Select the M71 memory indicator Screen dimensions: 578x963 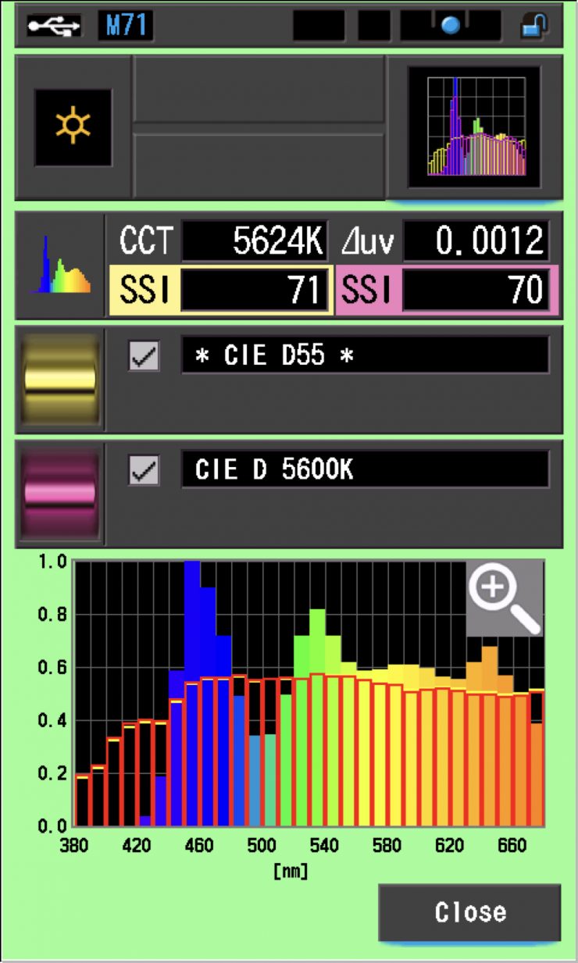coord(124,26)
